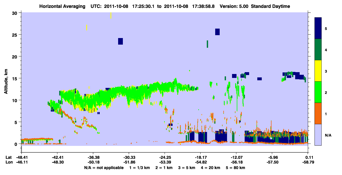Click the colorbar label 2 beside light green
Image resolution: width=342 pixels, height=175 pixels.
[x=326, y=92]
